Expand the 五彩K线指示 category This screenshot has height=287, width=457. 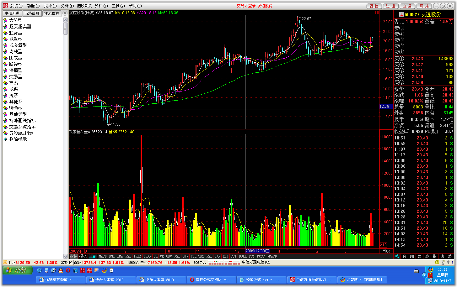click(21, 133)
